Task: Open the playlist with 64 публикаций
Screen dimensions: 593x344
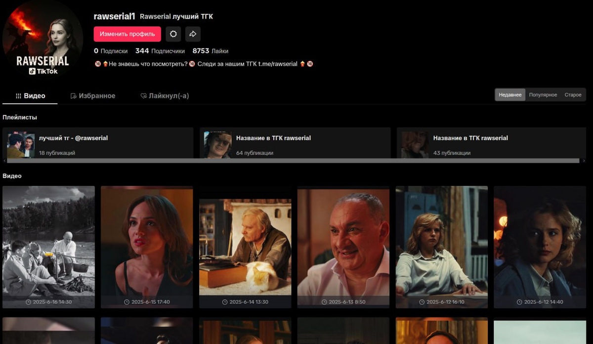Action: click(x=295, y=143)
